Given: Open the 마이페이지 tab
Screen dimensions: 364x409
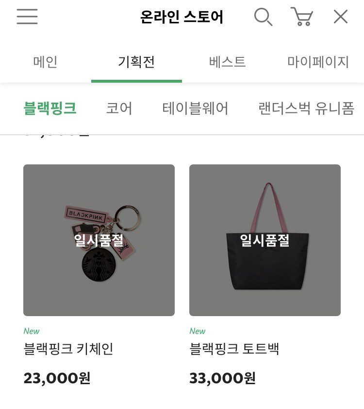Looking at the screenshot, I should [x=318, y=62].
